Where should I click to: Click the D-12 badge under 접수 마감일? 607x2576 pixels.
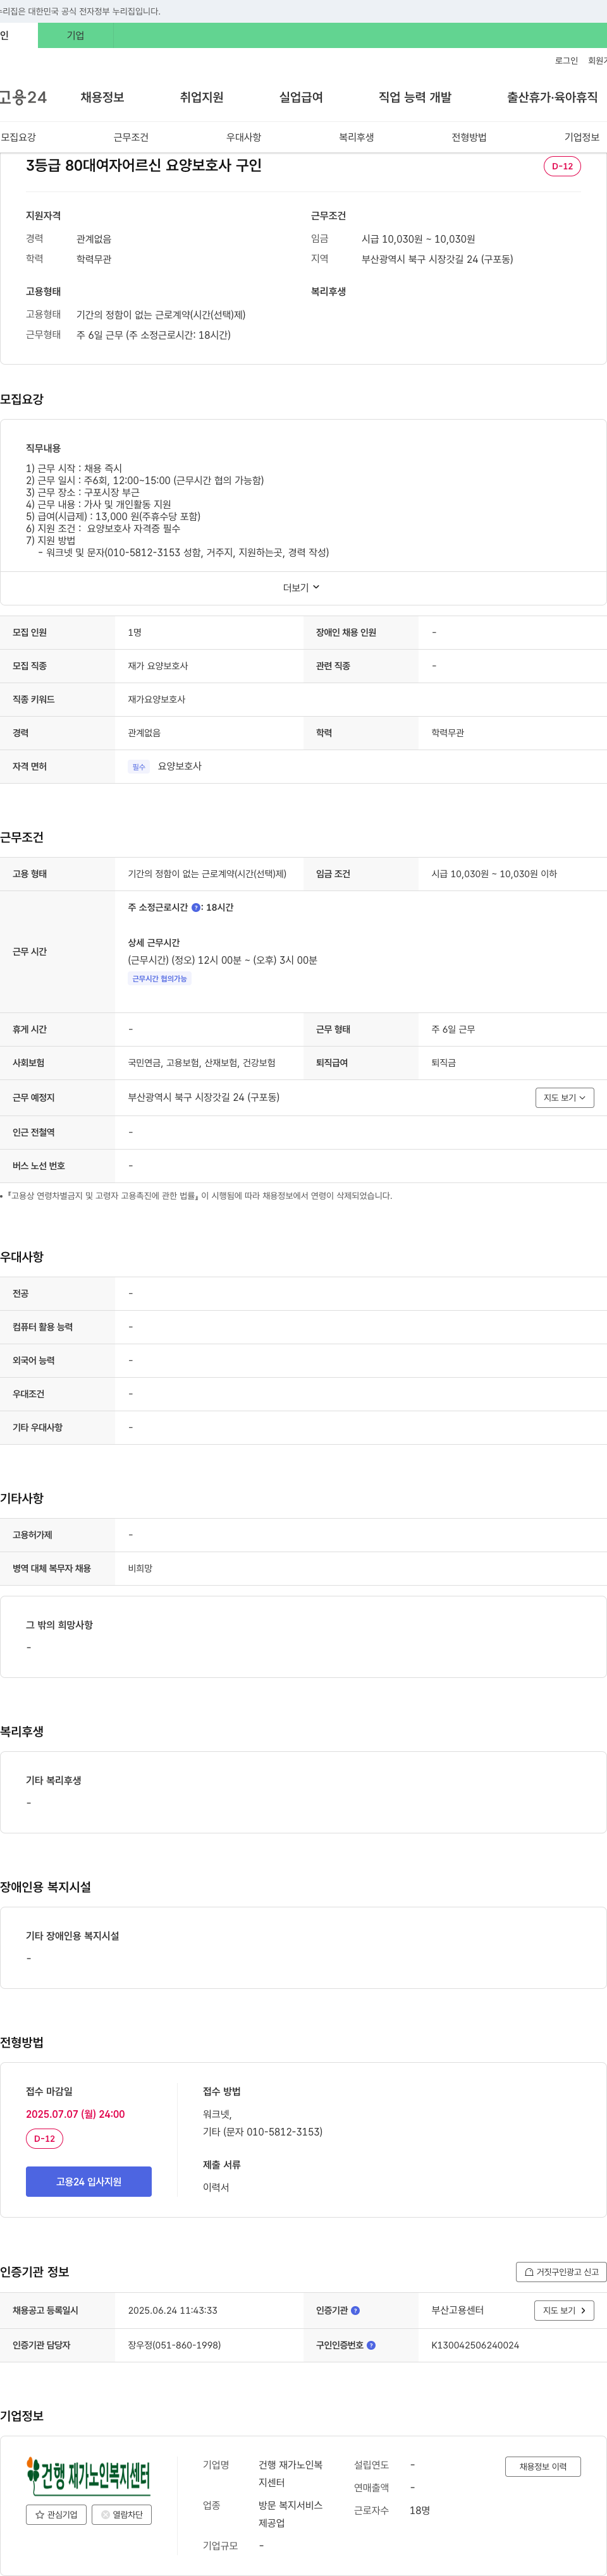(44, 2139)
